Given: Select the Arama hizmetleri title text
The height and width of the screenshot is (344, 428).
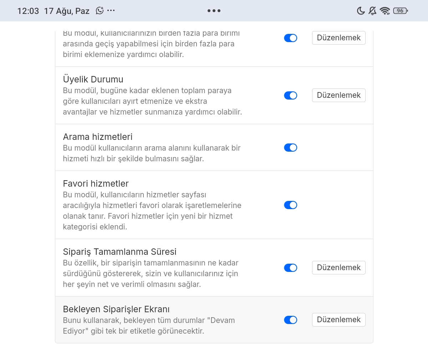Looking at the screenshot, I should [x=98, y=137].
